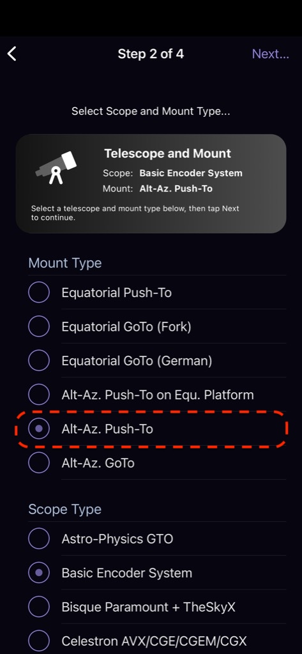
Task: Tap the Mount: Alt-Az. Push-To summary line
Action: [x=158, y=188]
